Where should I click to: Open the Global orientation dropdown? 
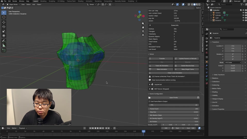click(x=91, y=4)
